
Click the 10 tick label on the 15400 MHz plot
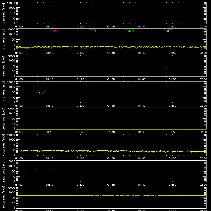(x=13, y=203)
